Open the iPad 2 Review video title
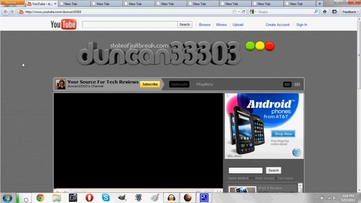 point(270,188)
